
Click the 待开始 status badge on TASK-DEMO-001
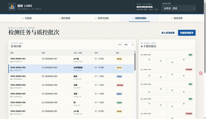coord(119,59)
